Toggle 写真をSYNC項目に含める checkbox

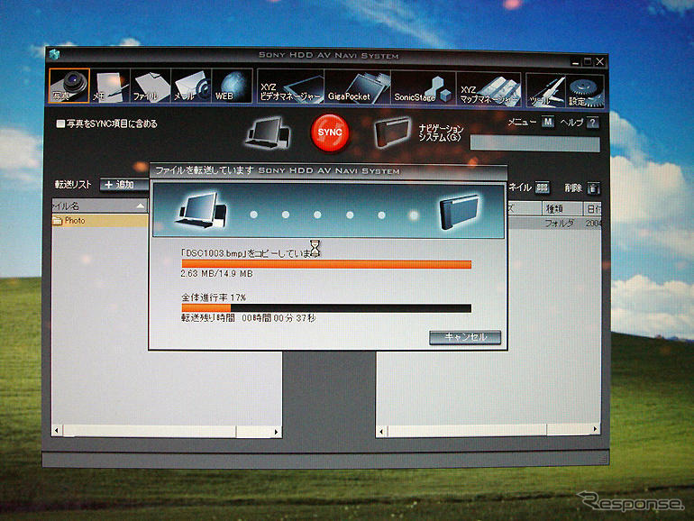point(60,123)
